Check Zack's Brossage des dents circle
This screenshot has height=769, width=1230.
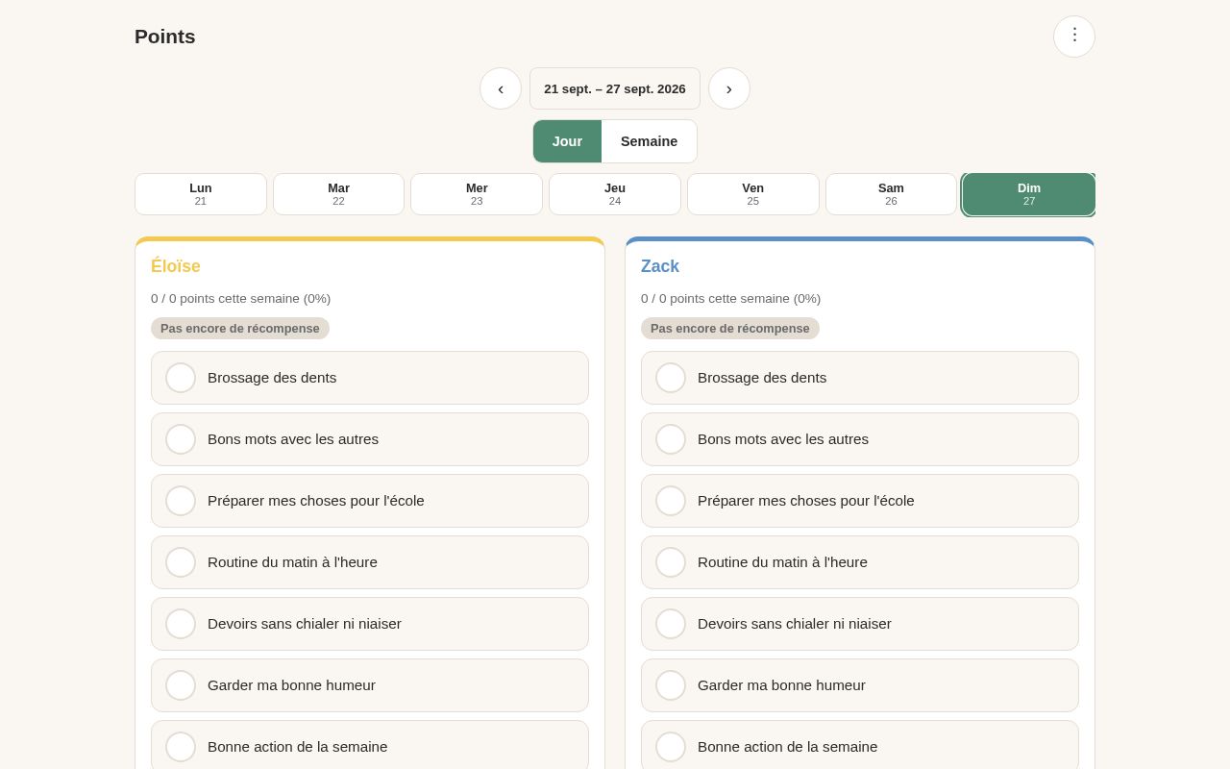(x=671, y=378)
